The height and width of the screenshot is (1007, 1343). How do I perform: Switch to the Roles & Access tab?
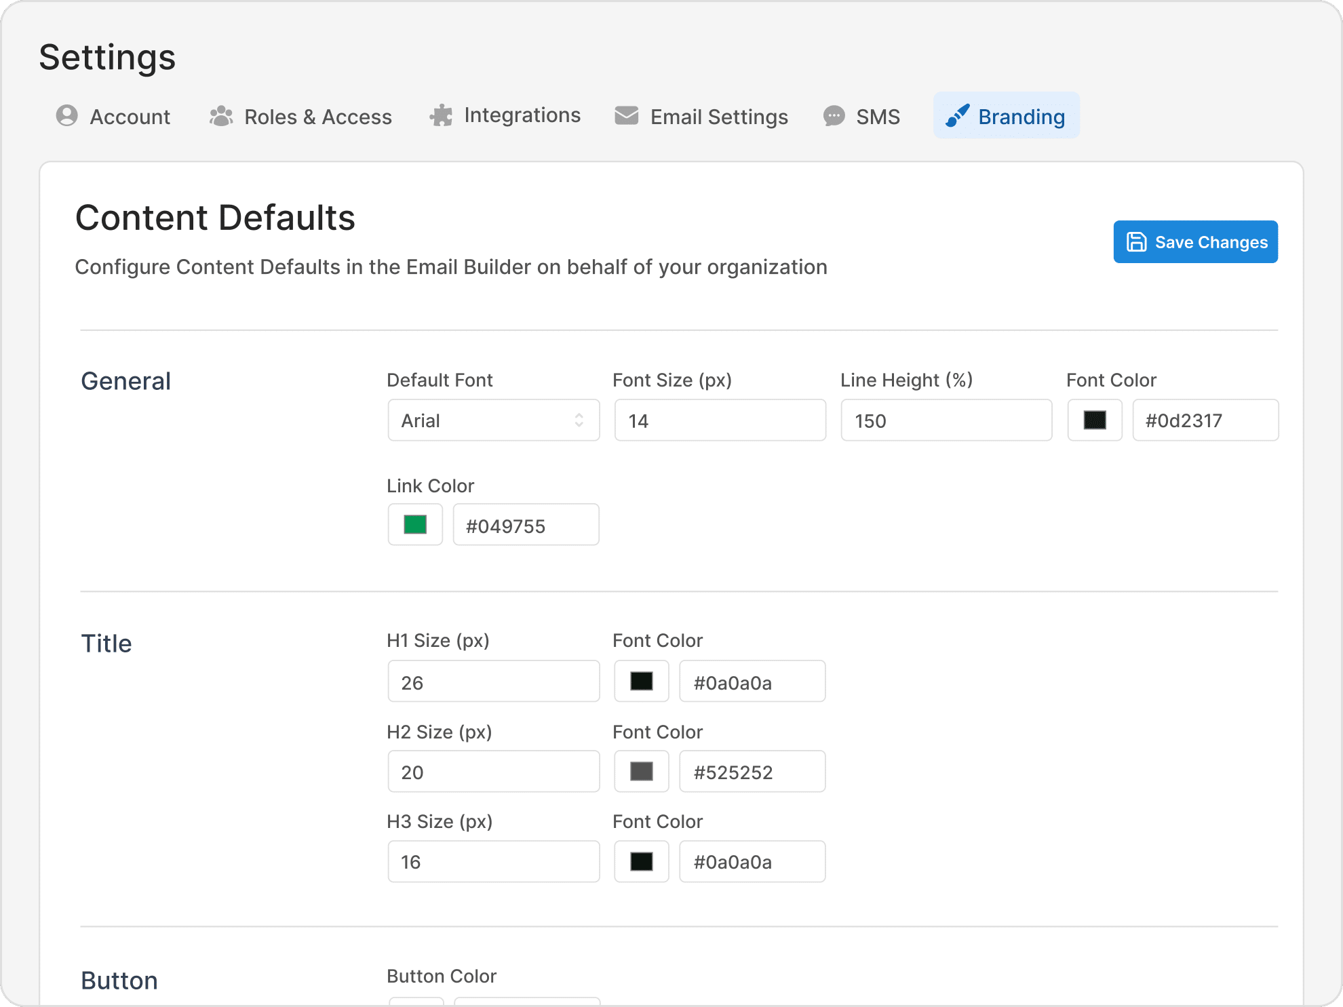[301, 117]
